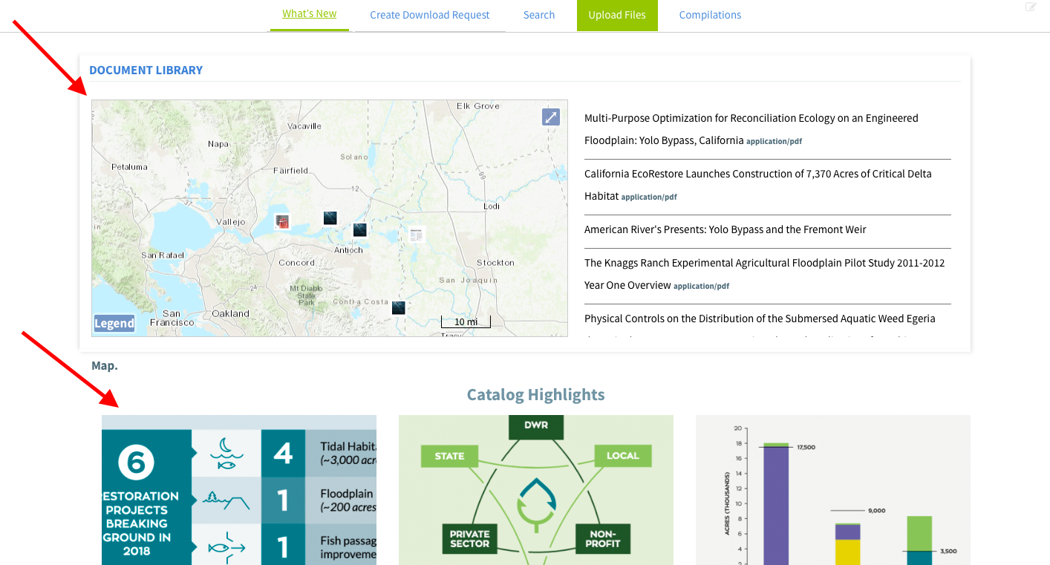This screenshot has height=565, width=1050.
Task: Open American River's Presents Yolo Bypass link
Action: pos(725,229)
